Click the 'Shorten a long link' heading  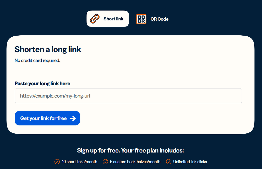point(48,49)
